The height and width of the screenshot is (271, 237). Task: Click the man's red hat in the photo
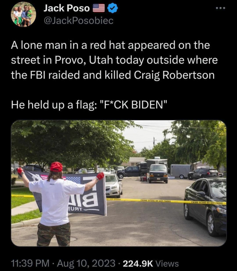[x=56, y=167]
